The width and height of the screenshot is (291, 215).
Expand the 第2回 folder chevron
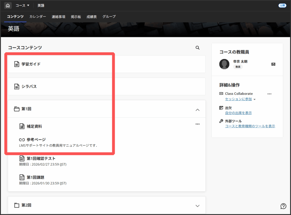click(198, 206)
